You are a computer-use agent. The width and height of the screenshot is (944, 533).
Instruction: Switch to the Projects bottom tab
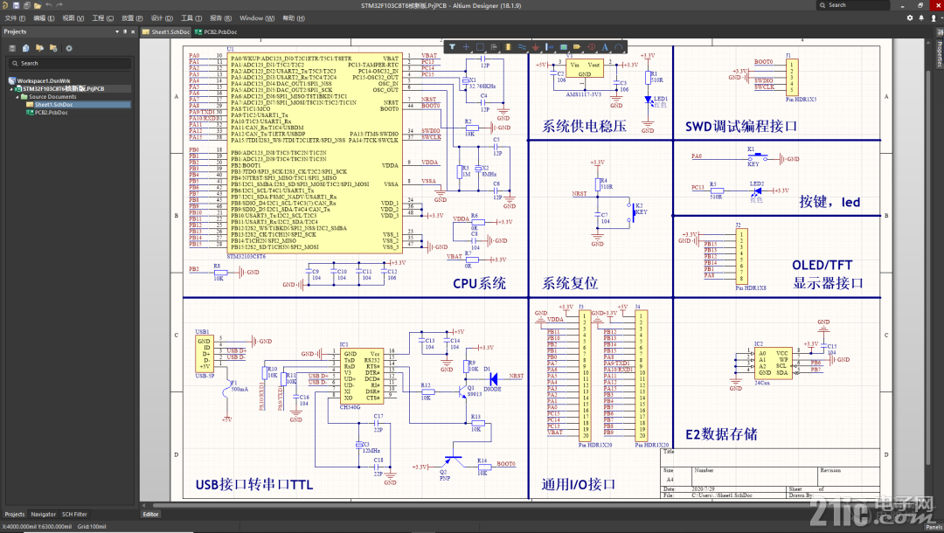[x=15, y=515]
